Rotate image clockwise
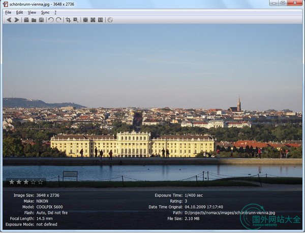The image size is (305, 233). click(x=58, y=20)
